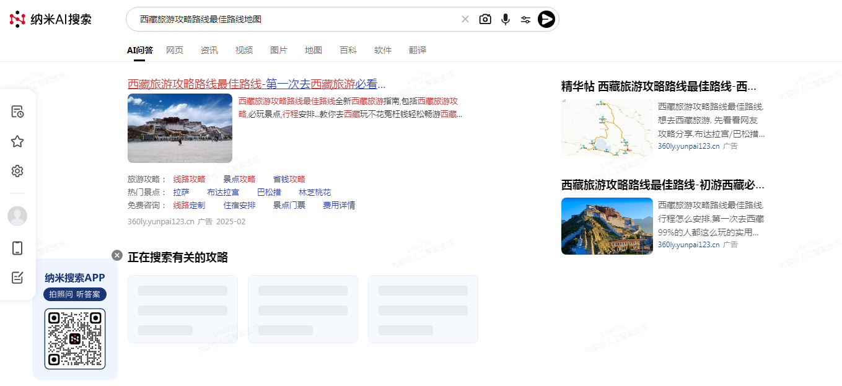842x386 pixels.
Task: Click the Potala Palace result thumbnail image
Action: [x=179, y=128]
